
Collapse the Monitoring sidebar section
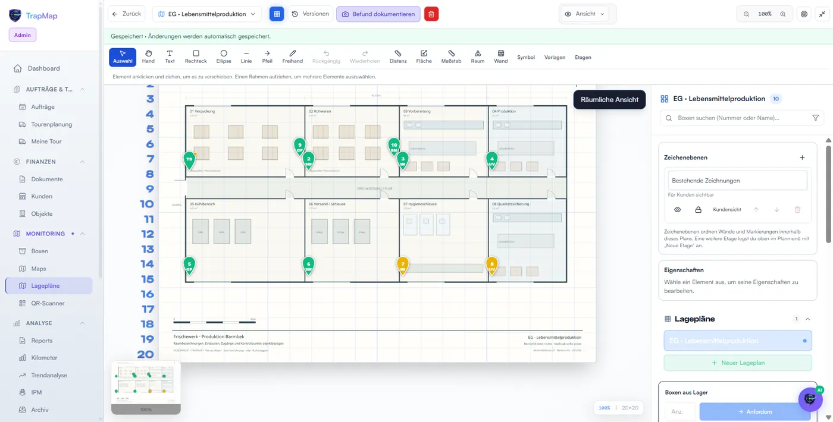click(82, 234)
